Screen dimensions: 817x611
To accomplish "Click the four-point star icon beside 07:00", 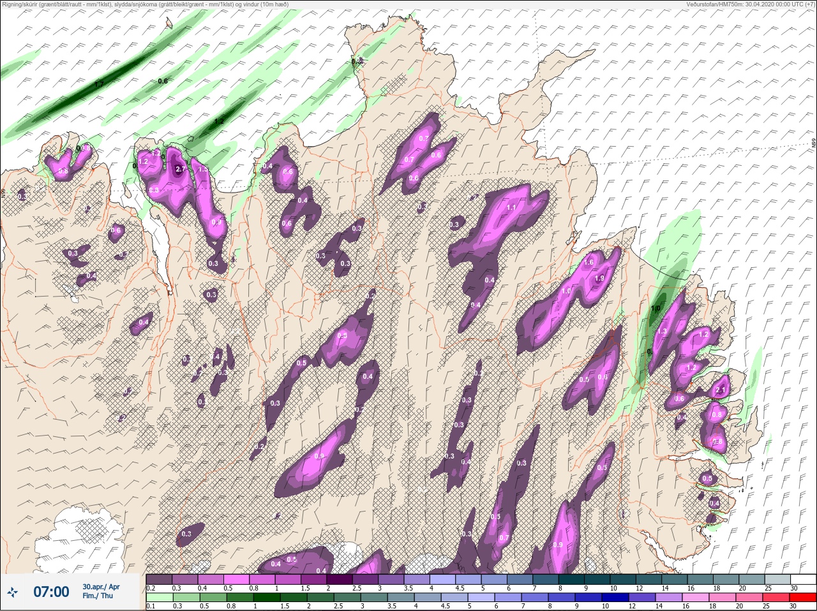I will point(12,593).
